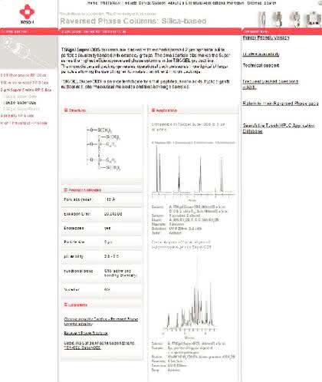Click the Application section header icon
Screen dimensions: 322x382
[153, 110]
